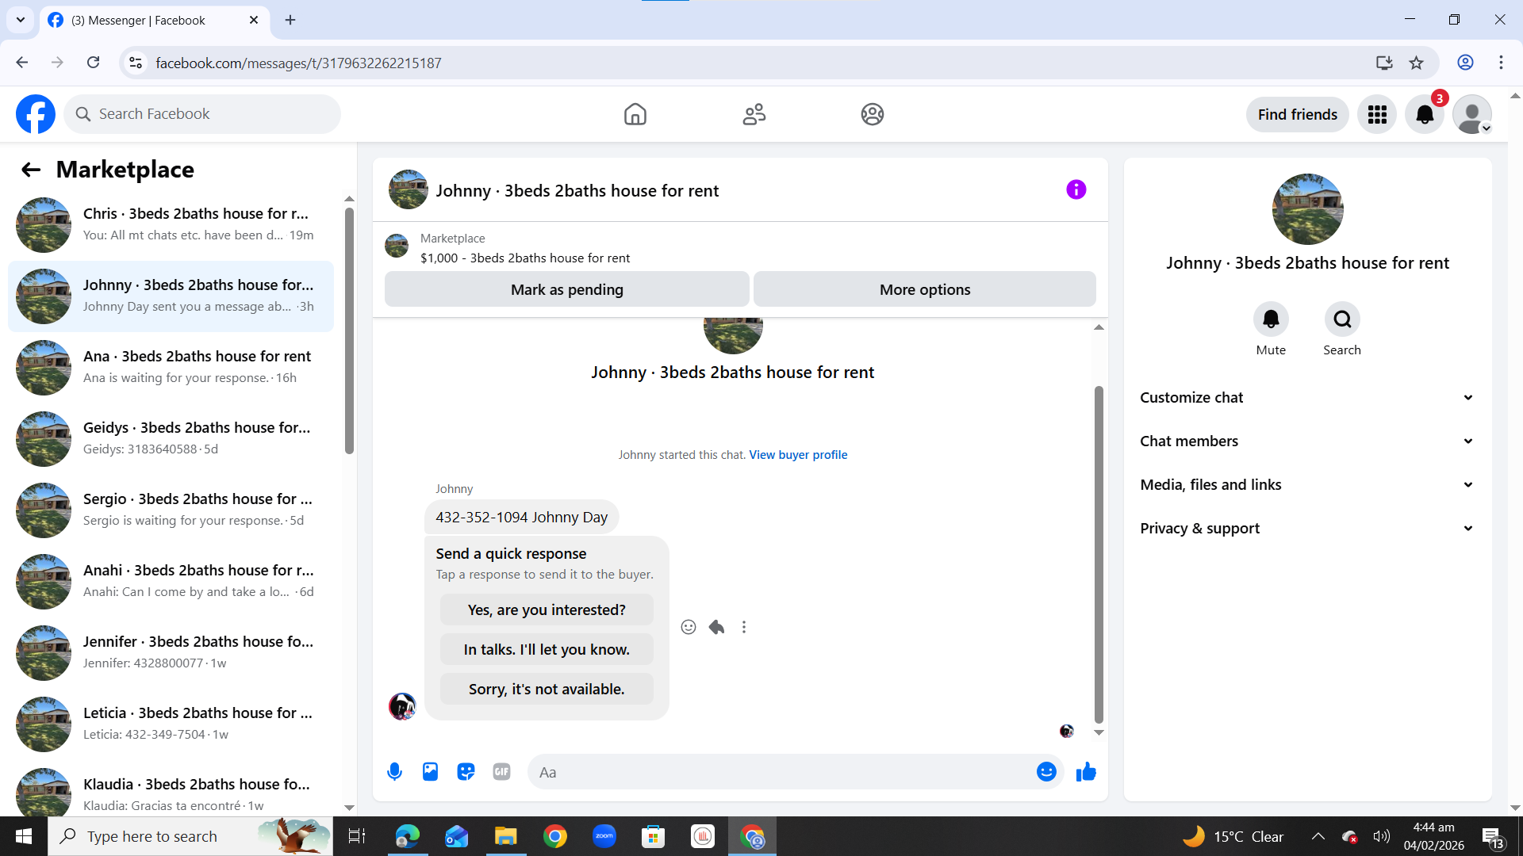Open the View buyer profile link
This screenshot has width=1523, height=856.
coord(798,455)
